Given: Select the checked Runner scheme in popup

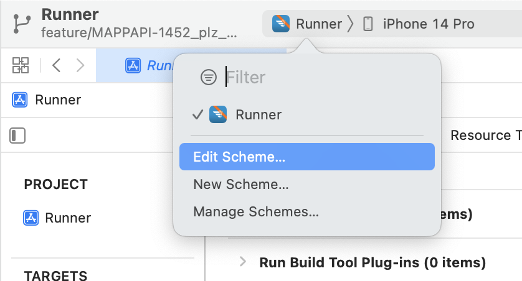Looking at the screenshot, I should pos(307,114).
